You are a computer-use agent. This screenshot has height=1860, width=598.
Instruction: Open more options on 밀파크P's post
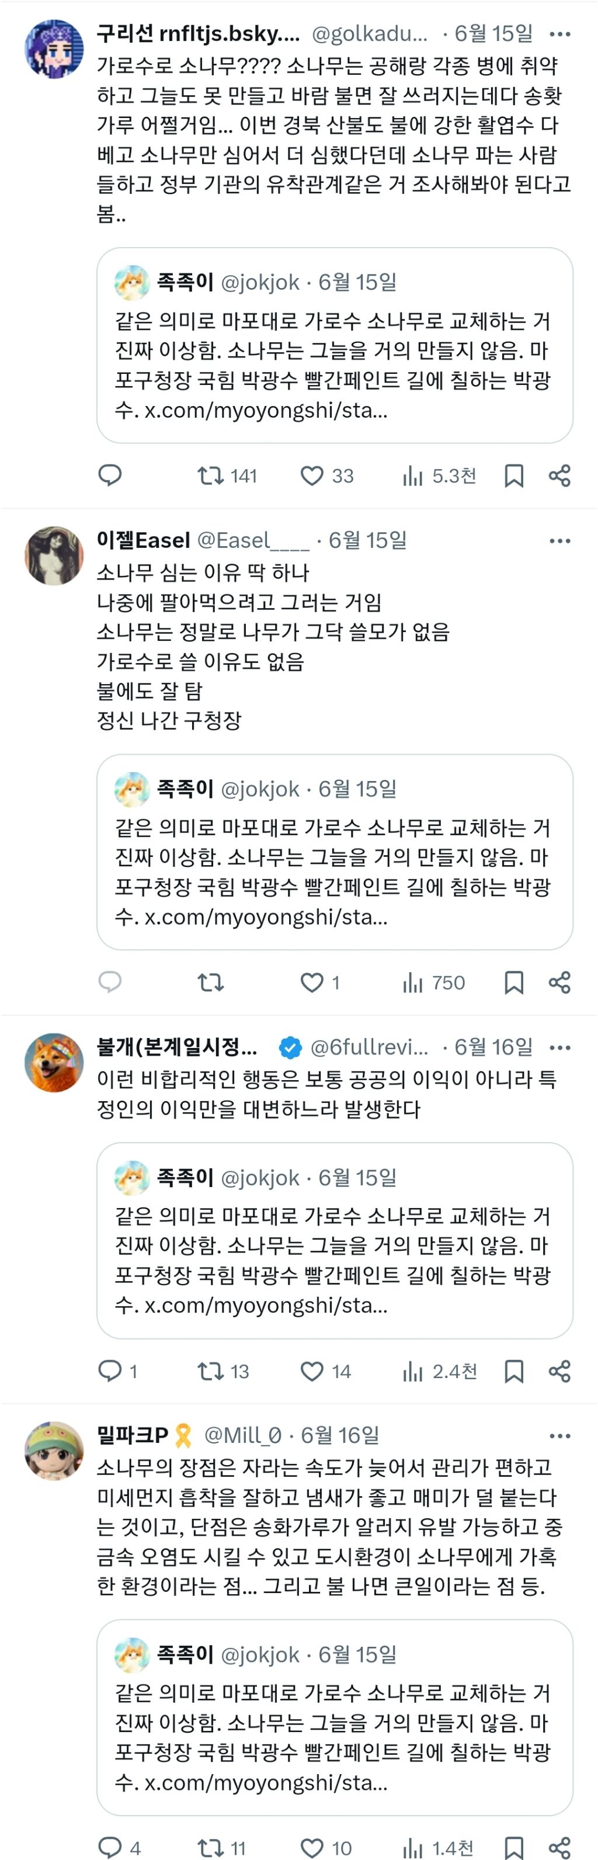[559, 1436]
